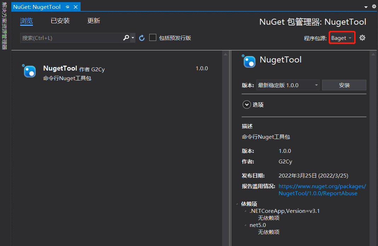The height and width of the screenshot is (246, 378).
Task: Refresh the package list
Action: [142, 38]
